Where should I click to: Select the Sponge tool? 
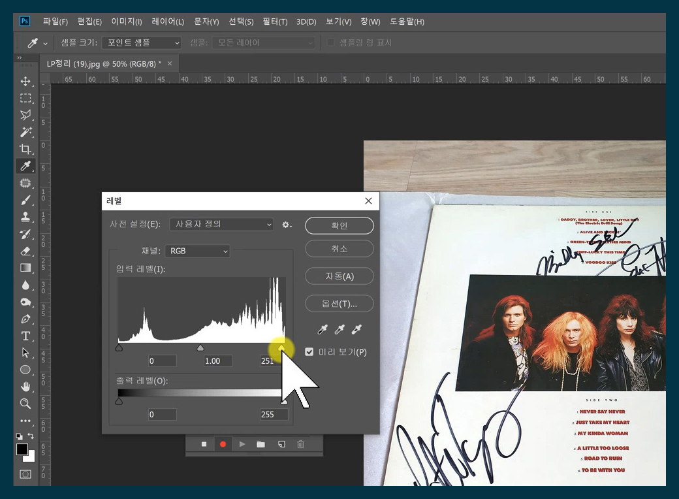25,302
